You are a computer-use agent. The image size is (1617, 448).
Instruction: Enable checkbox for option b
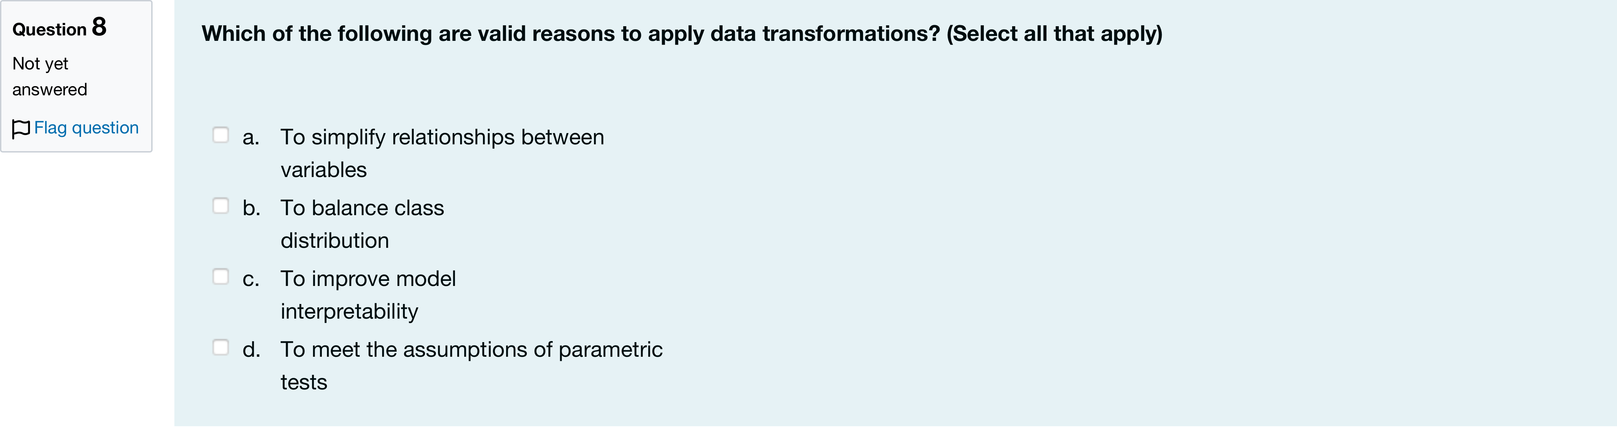pos(220,206)
